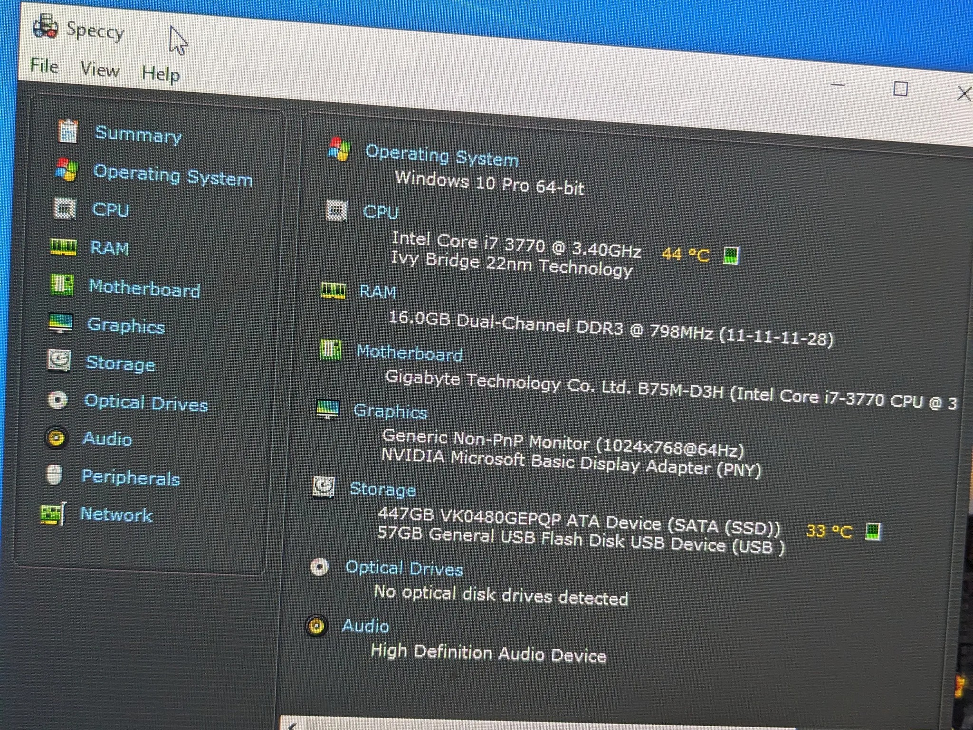The height and width of the screenshot is (730, 973).
Task: Select 'NVIDIA Microsoft Basic Display Adapter' line
Action: tap(571, 463)
